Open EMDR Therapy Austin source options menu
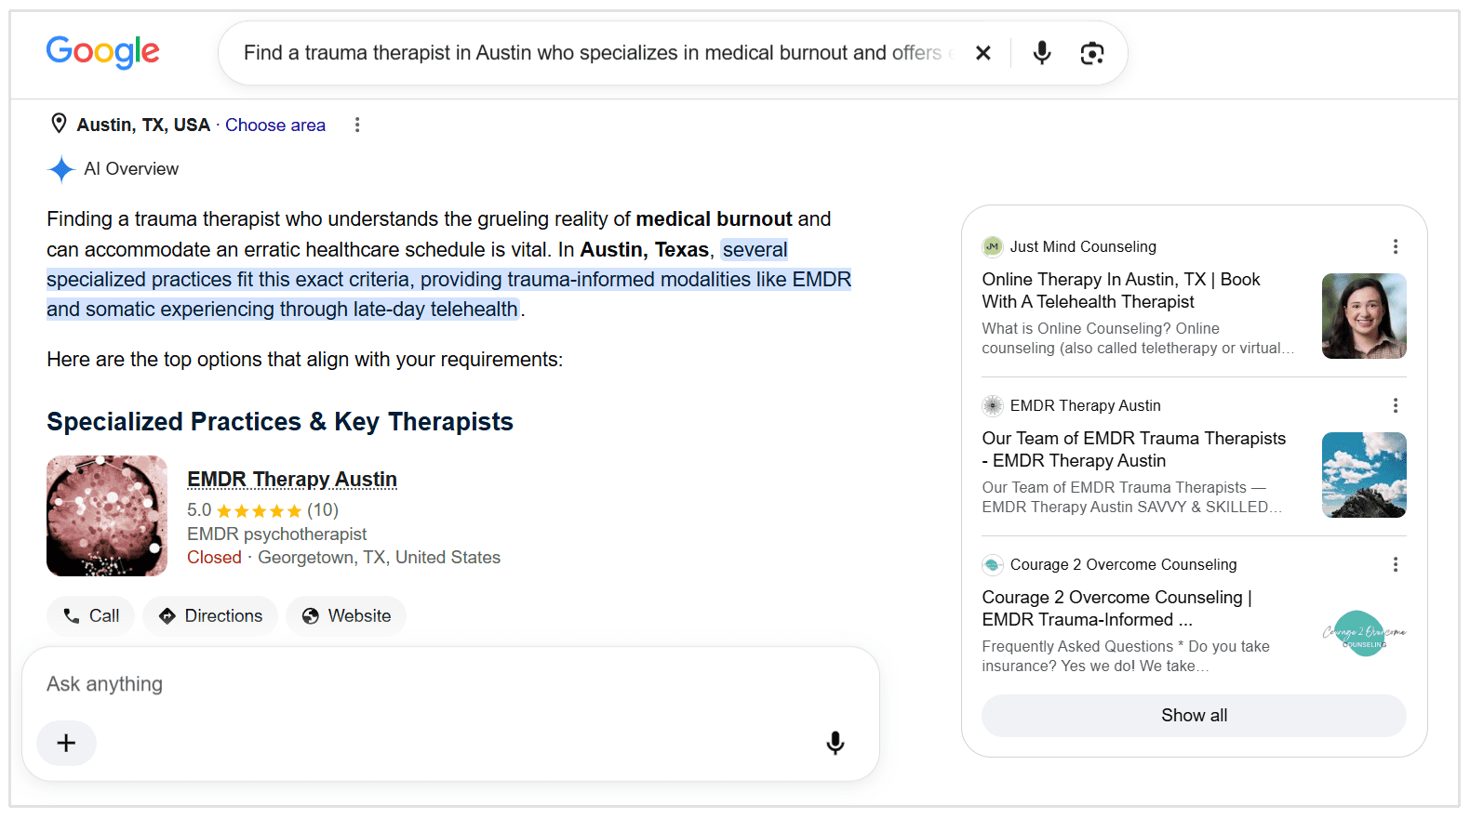 (1395, 405)
